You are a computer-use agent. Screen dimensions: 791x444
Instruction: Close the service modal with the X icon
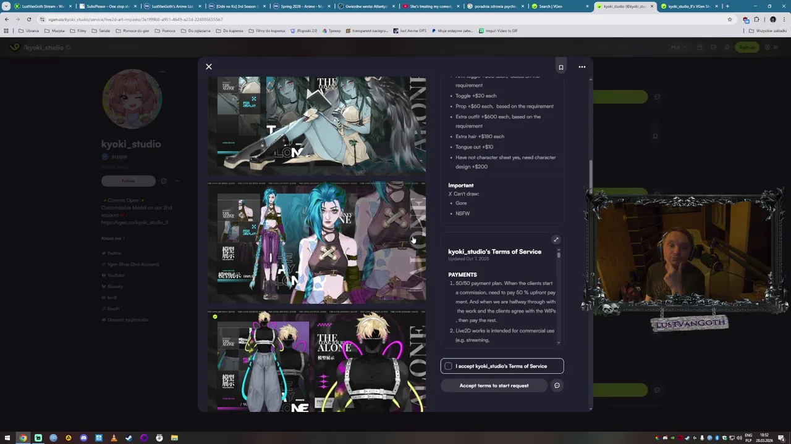[x=209, y=67]
